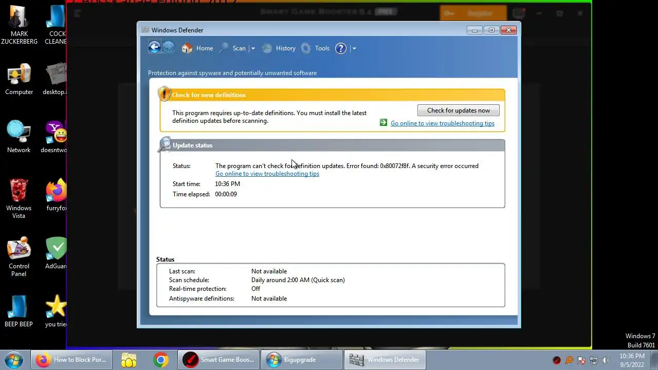This screenshot has height=370, width=658.
Task: Click the Forward arrow in Windows Defender
Action: [169, 48]
